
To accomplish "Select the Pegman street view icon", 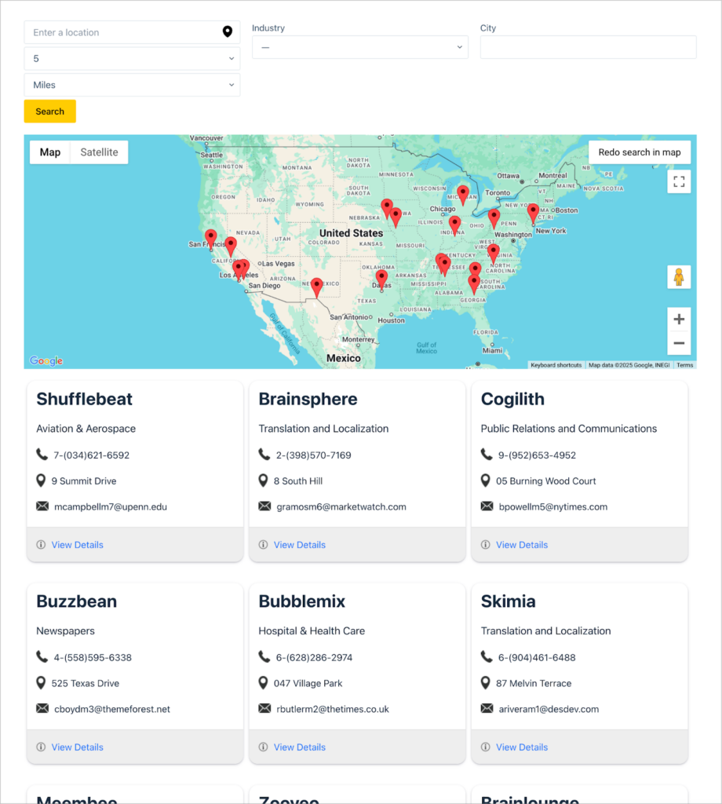I will click(x=678, y=277).
